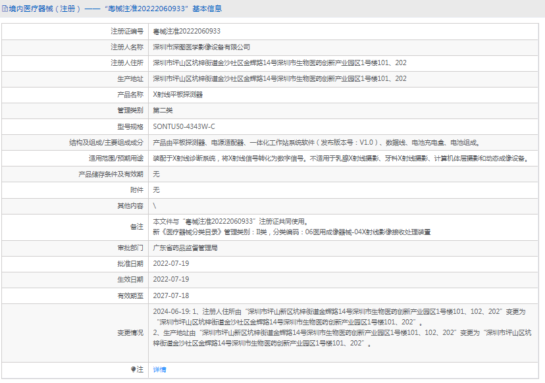Screen dimensions: 545x383
Task: Click the 注册人住所 address value
Action: (x=279, y=63)
